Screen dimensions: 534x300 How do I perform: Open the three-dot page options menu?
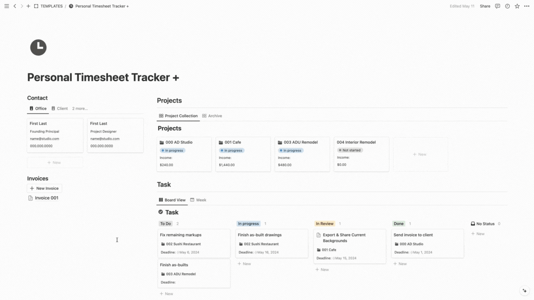pyautogui.click(x=527, y=6)
